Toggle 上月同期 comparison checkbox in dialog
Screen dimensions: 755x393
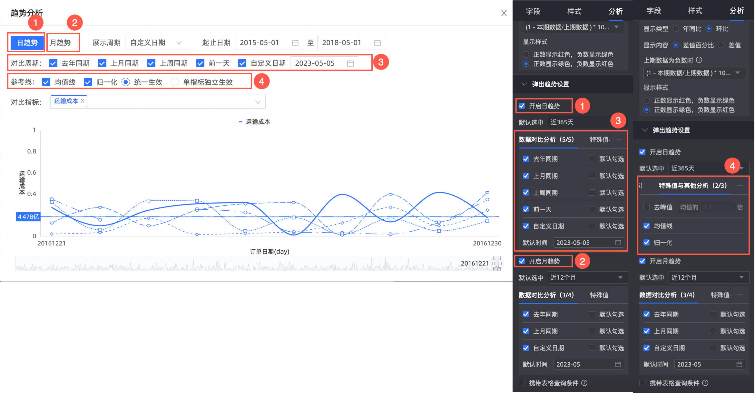point(102,63)
